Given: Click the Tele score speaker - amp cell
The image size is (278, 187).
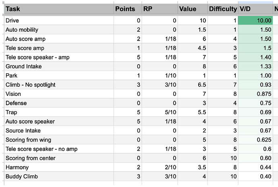Looking at the screenshot, I should tap(59, 57).
